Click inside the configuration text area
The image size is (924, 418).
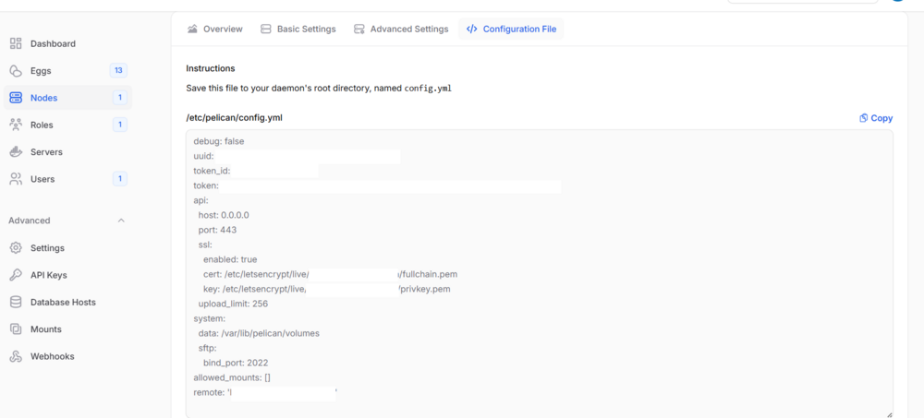tap(540, 274)
